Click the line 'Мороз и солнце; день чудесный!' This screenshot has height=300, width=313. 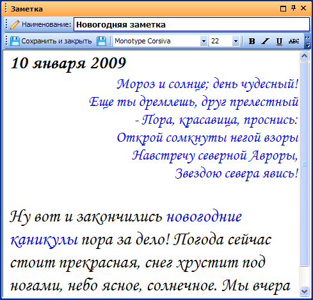[x=207, y=84]
